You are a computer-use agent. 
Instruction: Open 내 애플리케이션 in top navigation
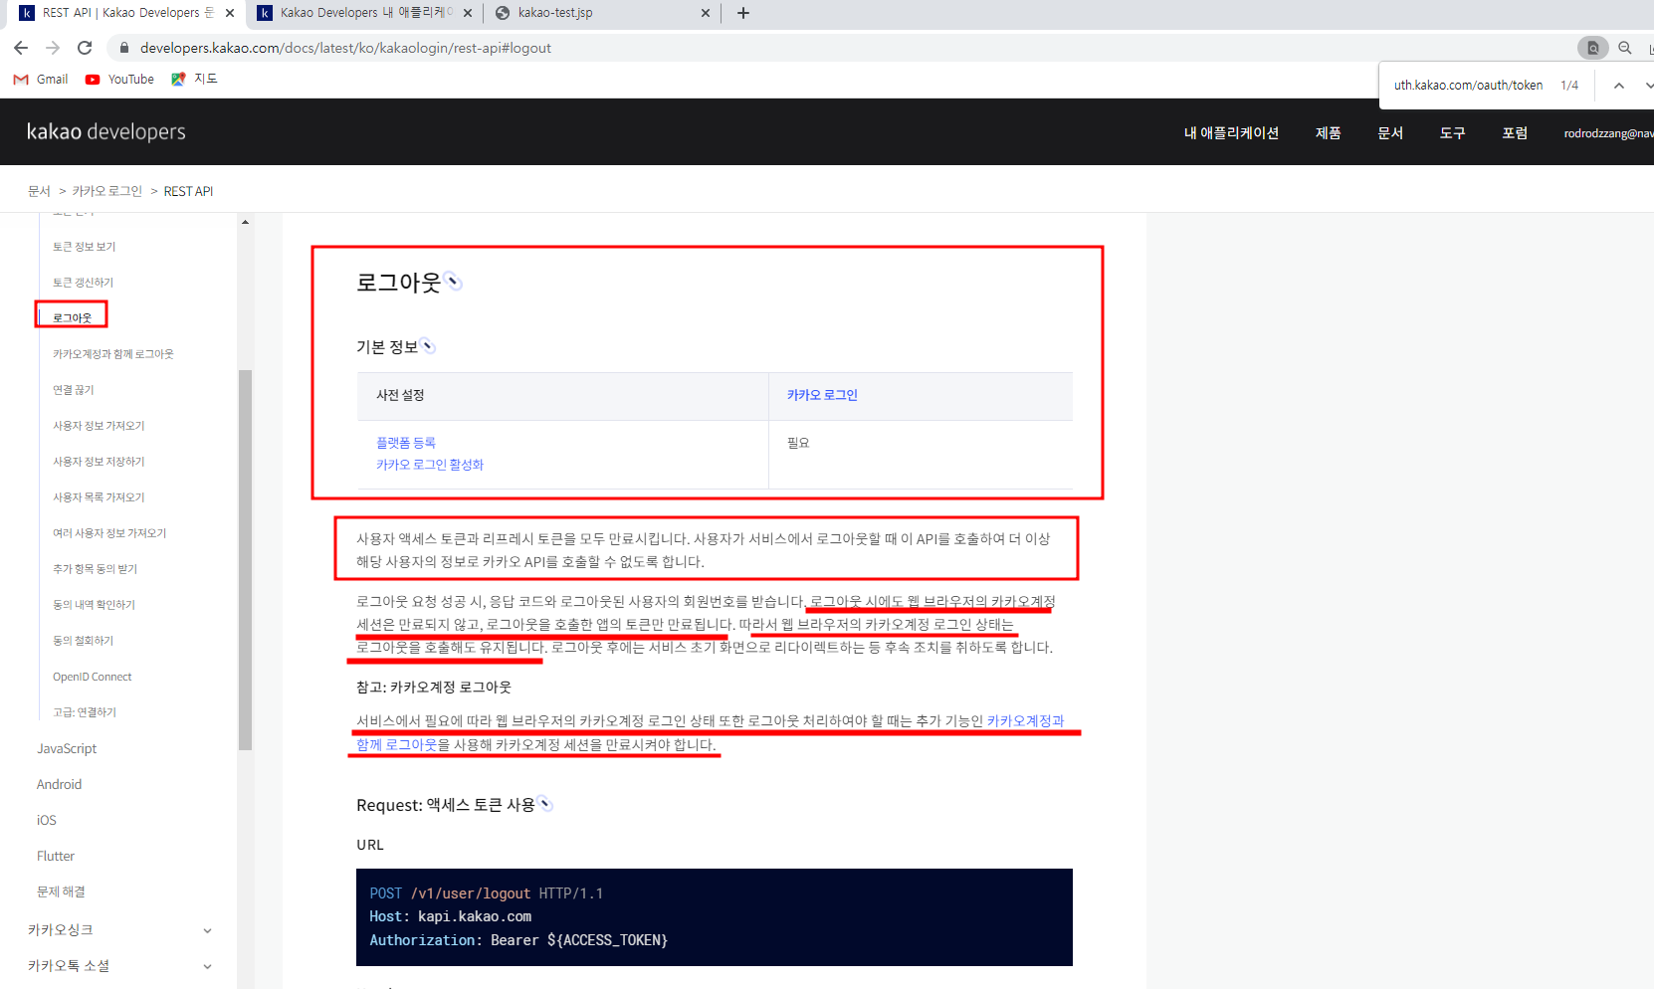point(1231,132)
